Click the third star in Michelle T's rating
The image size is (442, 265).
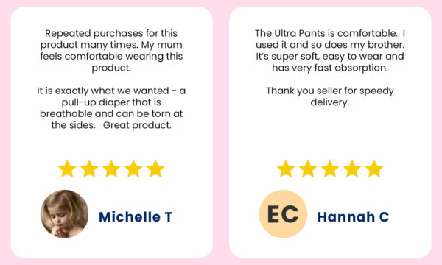(111, 169)
